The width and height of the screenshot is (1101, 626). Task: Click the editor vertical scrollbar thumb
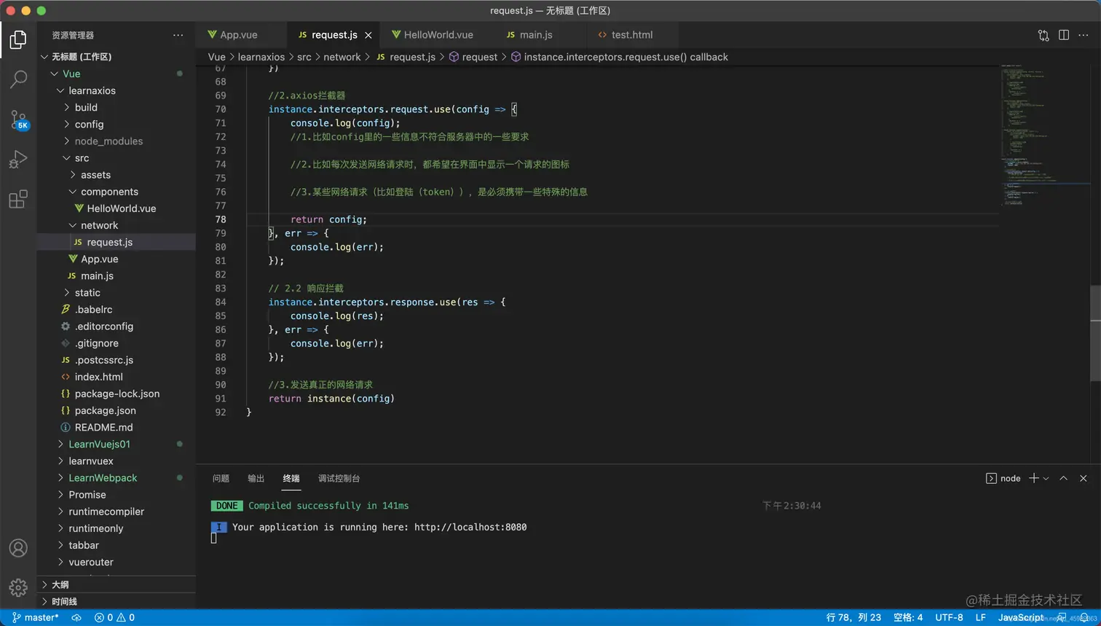coord(1095,333)
